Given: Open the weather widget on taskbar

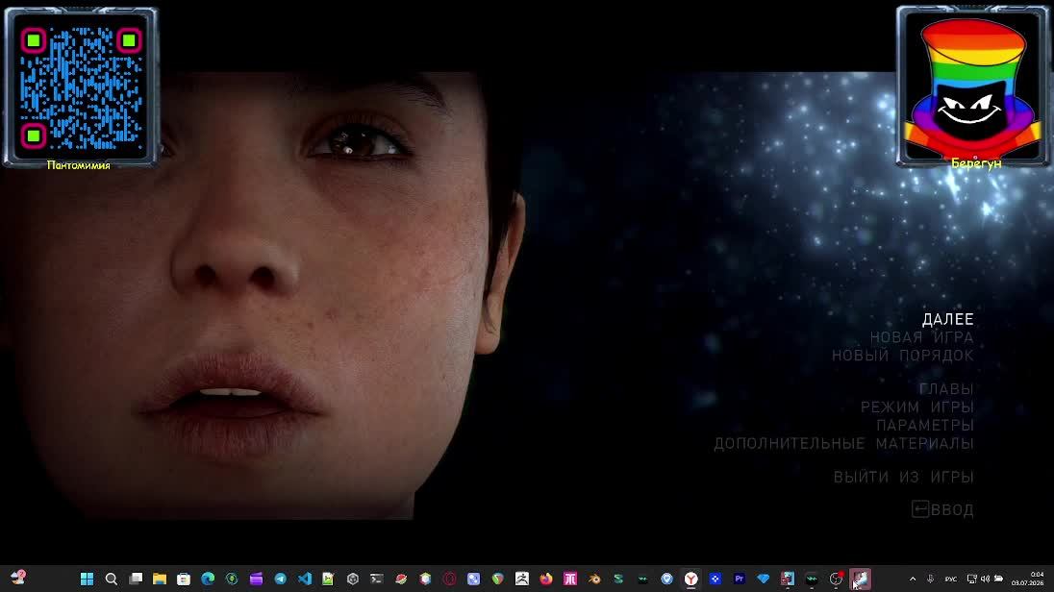Looking at the screenshot, I should (18, 578).
